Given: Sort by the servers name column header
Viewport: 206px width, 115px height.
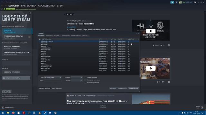Looking at the screenshot, I should pos(46,39).
